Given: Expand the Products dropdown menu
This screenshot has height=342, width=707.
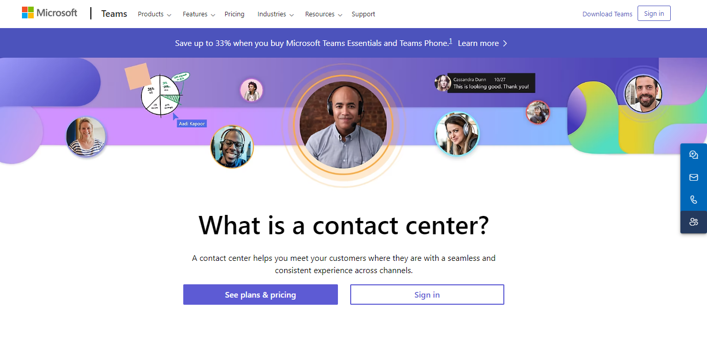Looking at the screenshot, I should tap(154, 14).
